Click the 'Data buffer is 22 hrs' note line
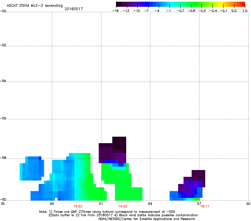The width and height of the screenshot is (251, 221). pyautogui.click(x=123, y=215)
